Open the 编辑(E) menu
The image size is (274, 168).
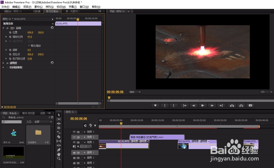tap(16, 7)
